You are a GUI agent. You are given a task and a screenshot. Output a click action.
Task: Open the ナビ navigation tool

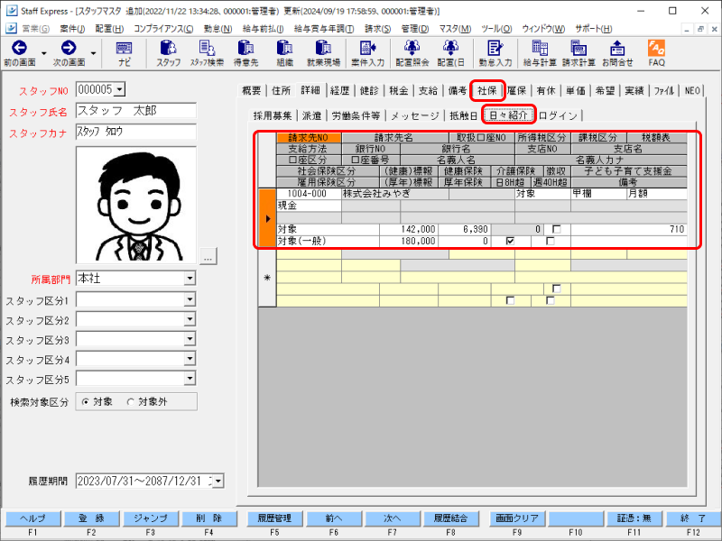pos(125,53)
